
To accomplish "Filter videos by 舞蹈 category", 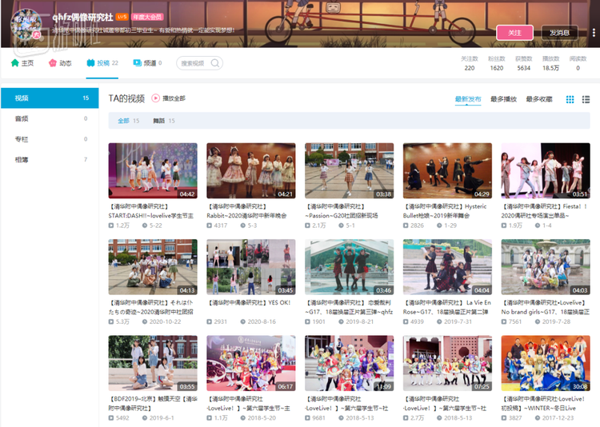I will click(x=158, y=121).
